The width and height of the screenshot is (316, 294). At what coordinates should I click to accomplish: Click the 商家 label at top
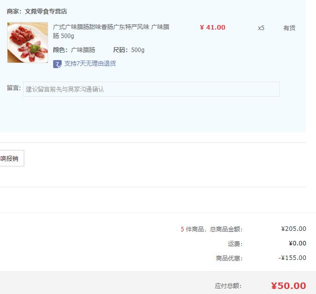14,11
